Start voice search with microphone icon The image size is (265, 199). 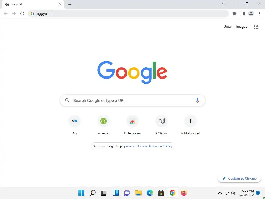pyautogui.click(x=197, y=100)
